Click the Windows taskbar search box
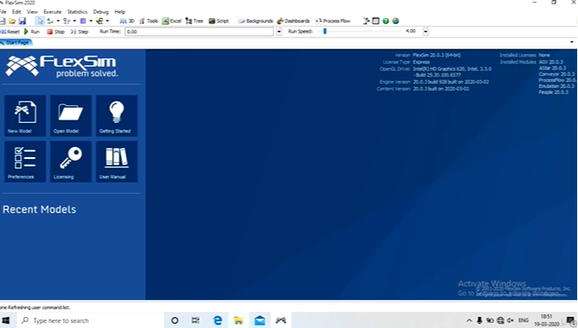This screenshot has width=578, height=328. pyautogui.click(x=90, y=320)
